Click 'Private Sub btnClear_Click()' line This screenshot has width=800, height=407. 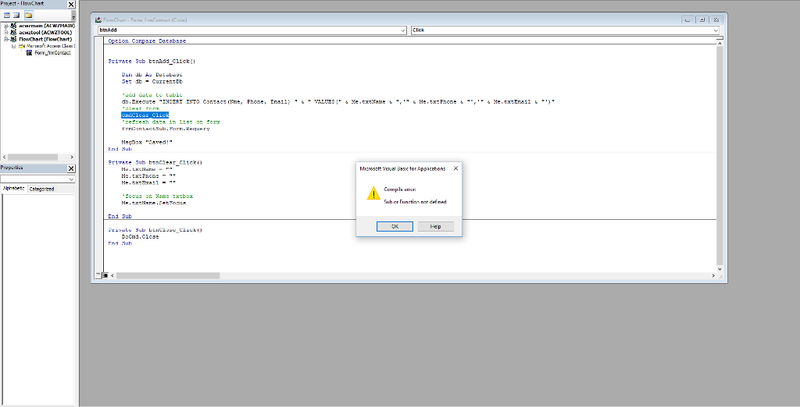[155, 162]
